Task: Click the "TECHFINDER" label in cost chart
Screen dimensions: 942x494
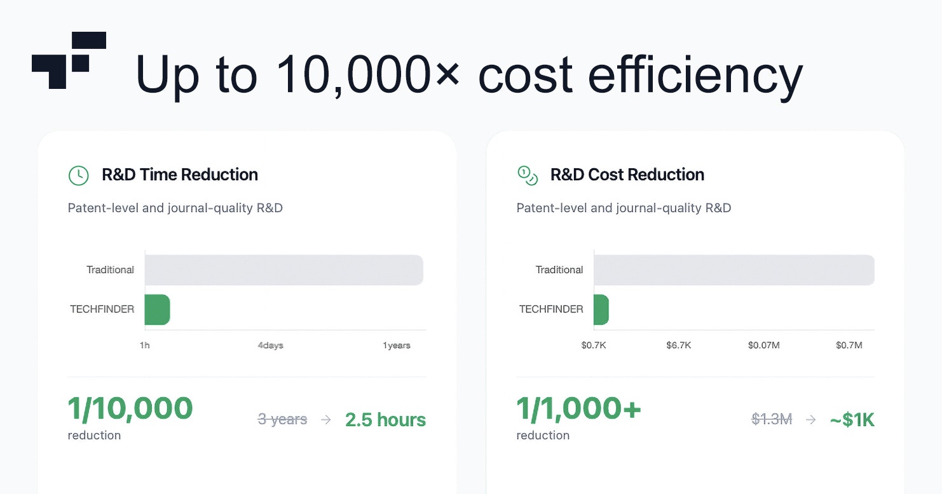Action: [551, 309]
